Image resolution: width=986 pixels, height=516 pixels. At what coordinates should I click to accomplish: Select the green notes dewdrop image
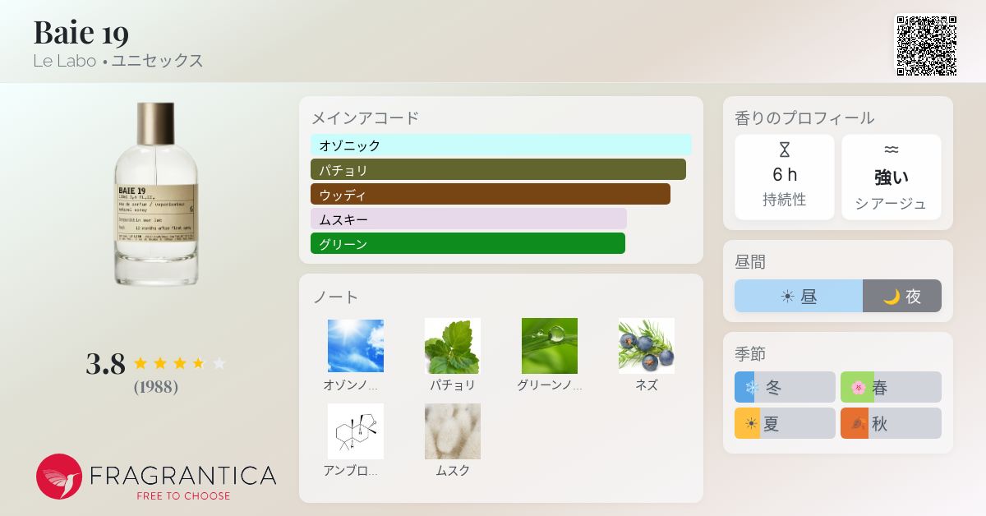[x=550, y=346]
